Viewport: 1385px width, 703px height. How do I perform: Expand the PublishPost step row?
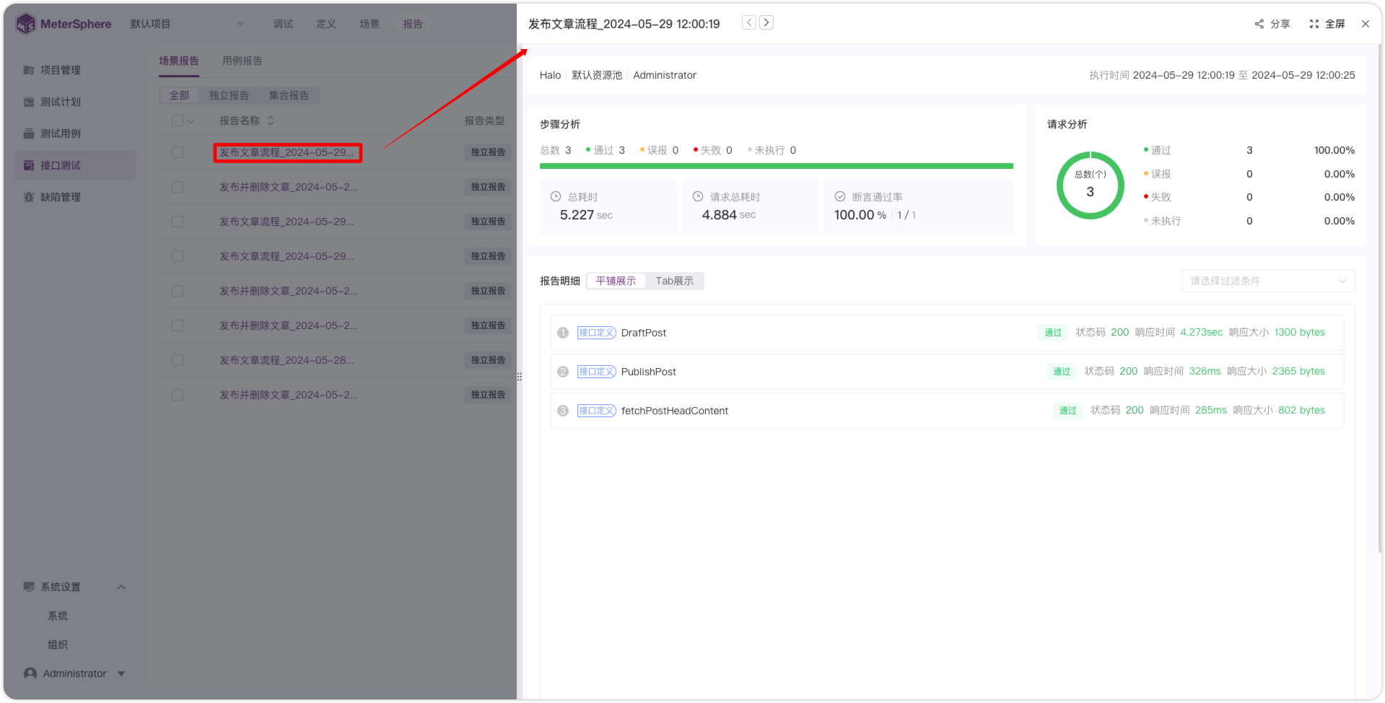947,372
